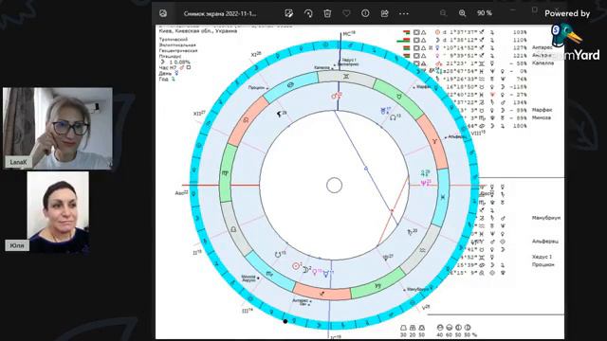Image resolution: width=607 pixels, height=341 pixels.
Task: Click the Virgo sign on the zodiac ring
Action: pyautogui.click(x=226, y=173)
